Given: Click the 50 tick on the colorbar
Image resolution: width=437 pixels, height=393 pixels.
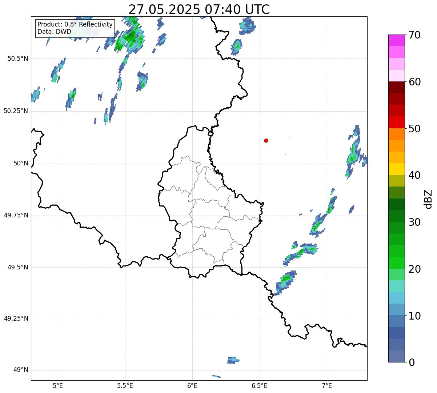Looking at the screenshot, I should pyautogui.click(x=415, y=129).
